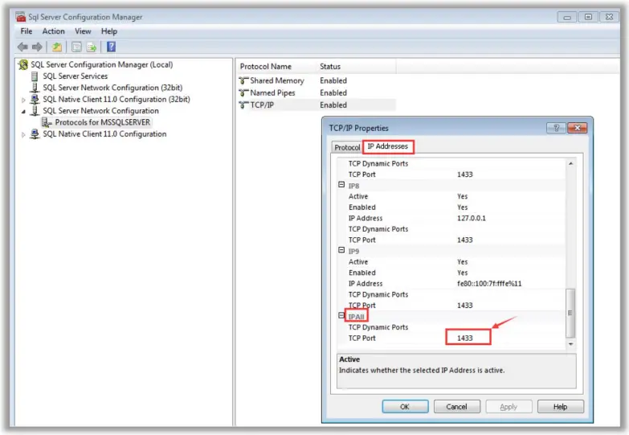
Task: Select SQL Server Services in tree
Action: click(76, 76)
